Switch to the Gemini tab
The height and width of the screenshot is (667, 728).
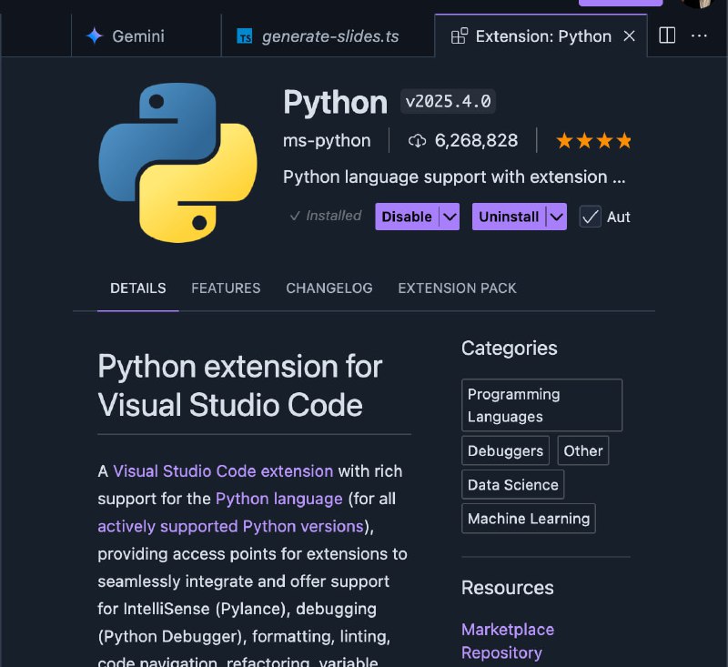tap(147, 36)
